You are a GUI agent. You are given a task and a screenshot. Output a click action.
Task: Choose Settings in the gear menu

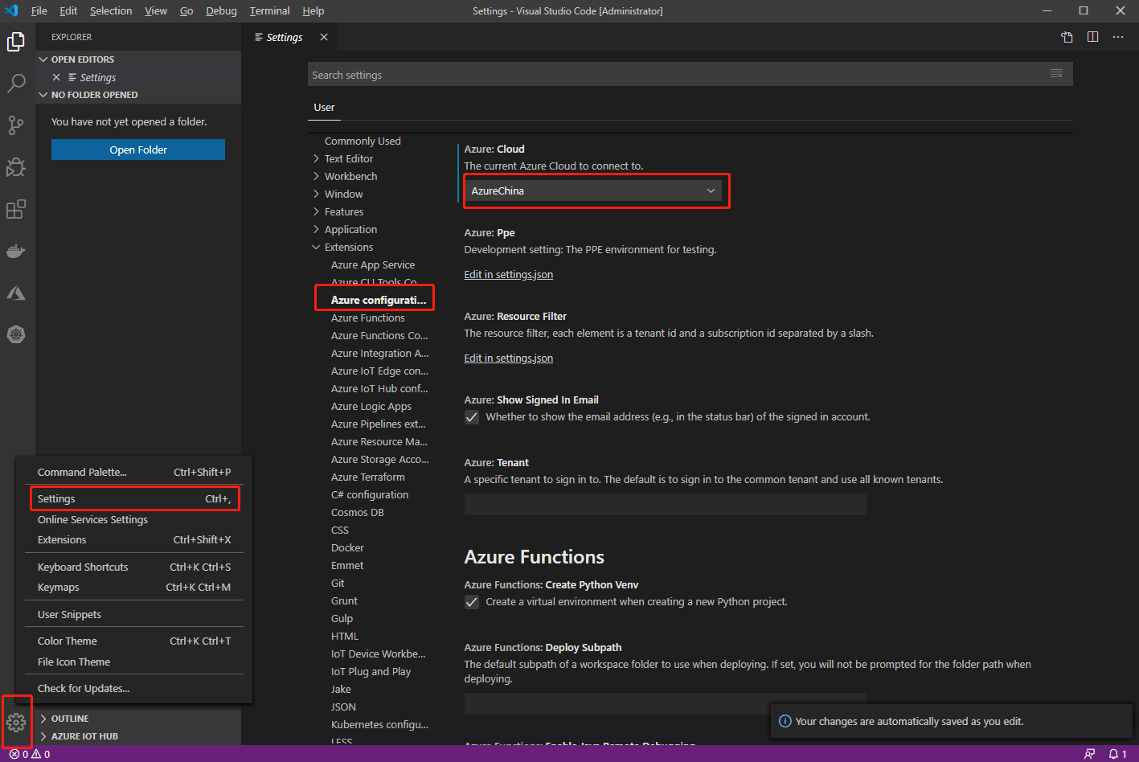coord(134,499)
